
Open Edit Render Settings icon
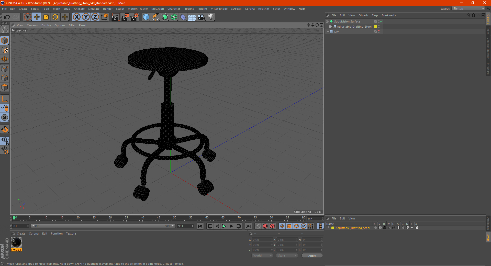[x=135, y=17]
